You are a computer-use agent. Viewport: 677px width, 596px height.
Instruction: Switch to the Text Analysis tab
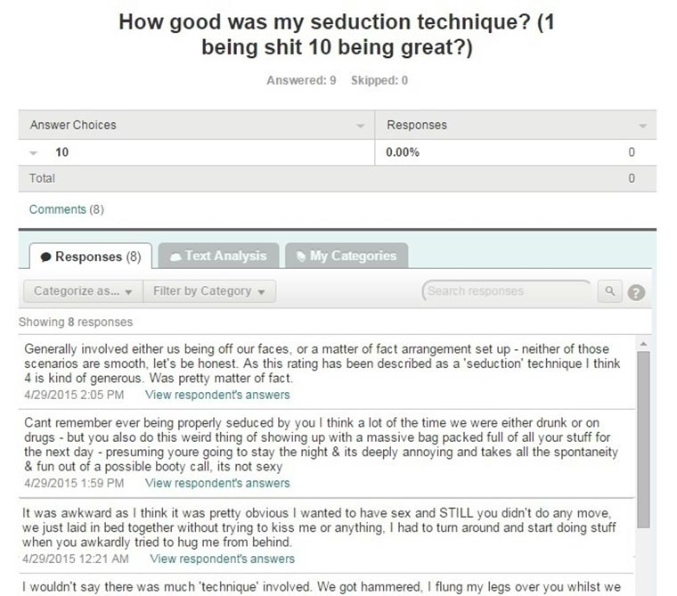(218, 257)
